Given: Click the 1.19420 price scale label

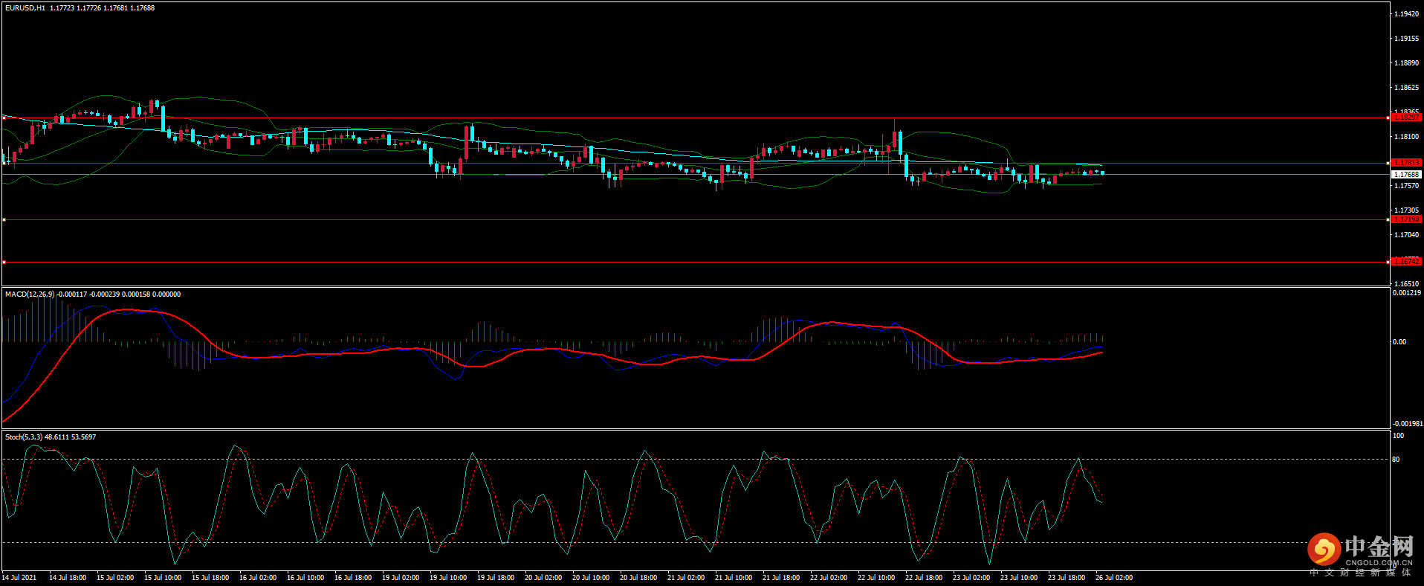Looking at the screenshot, I should 1406,14.
